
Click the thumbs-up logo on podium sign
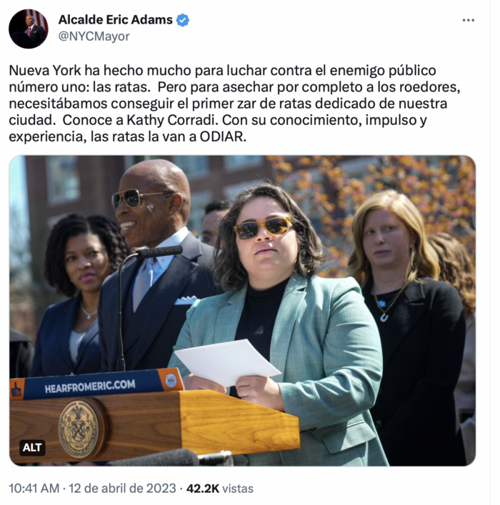(x=16, y=390)
